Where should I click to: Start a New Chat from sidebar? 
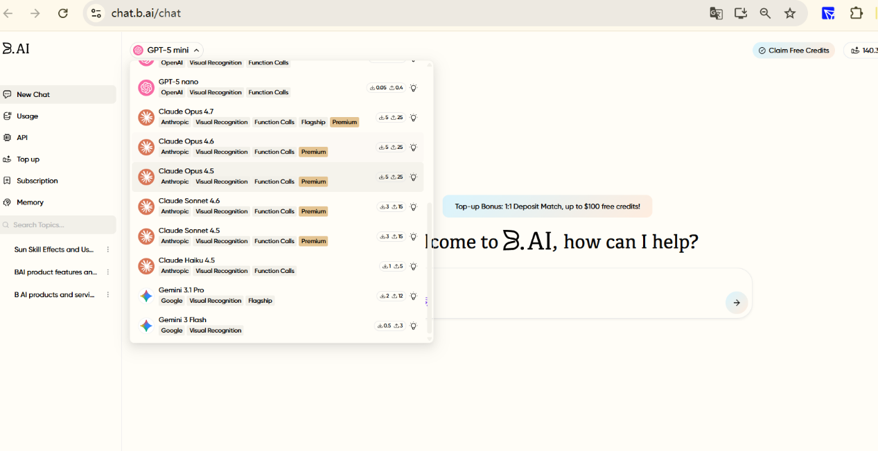point(58,94)
